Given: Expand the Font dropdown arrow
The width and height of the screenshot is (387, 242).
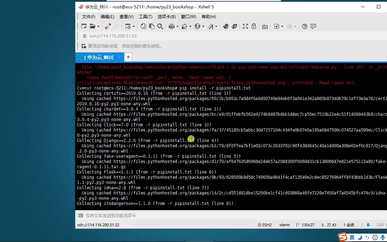Looking at the screenshot, I should tap(216, 27).
